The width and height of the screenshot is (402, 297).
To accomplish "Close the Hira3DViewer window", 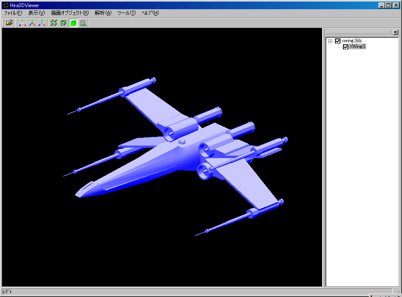I will pyautogui.click(x=396, y=5).
